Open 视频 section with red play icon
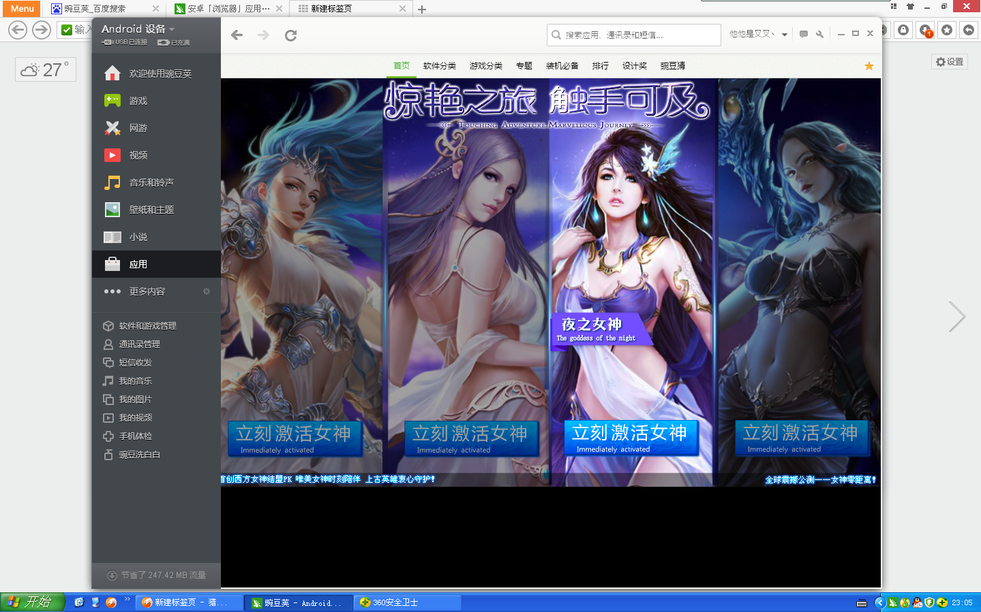The height and width of the screenshot is (612, 981). point(138,155)
